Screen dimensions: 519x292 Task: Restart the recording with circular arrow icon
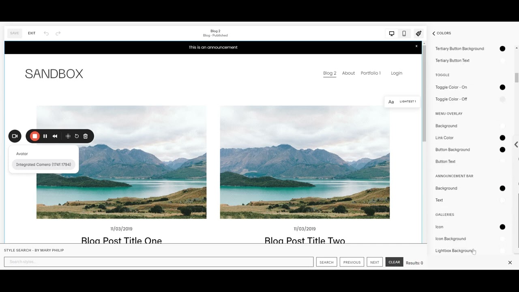pyautogui.click(x=77, y=136)
